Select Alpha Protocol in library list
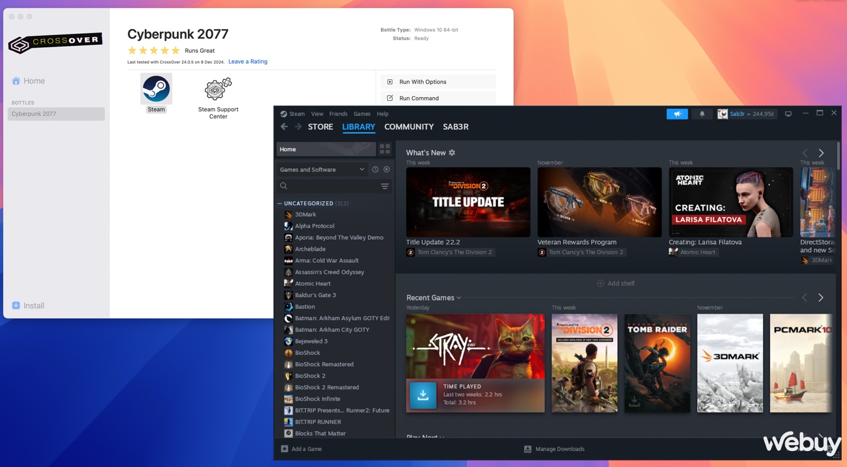847x467 pixels. [315, 226]
